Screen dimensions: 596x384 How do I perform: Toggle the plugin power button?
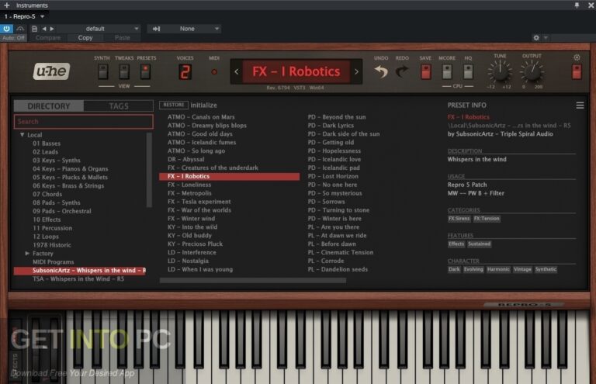tap(6, 29)
